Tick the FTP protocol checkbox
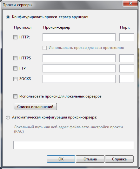140x169 pixels. click(x=15, y=68)
